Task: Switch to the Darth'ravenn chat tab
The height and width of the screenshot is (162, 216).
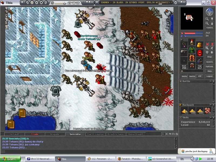Action: (95, 134)
